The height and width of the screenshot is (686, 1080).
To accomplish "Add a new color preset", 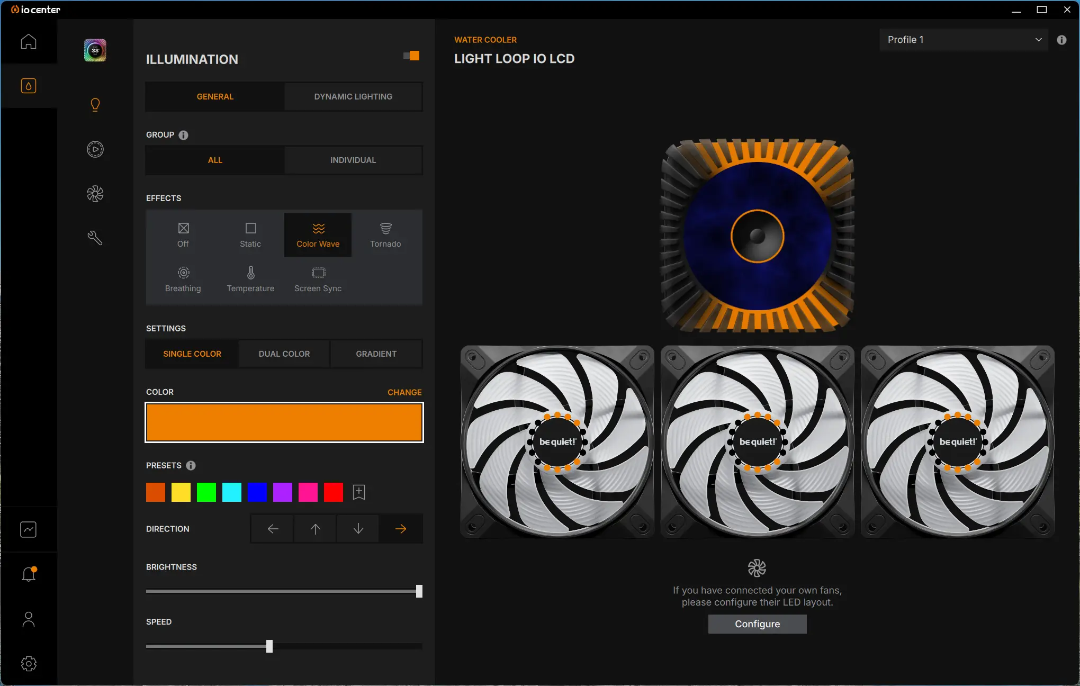I will click(x=359, y=492).
